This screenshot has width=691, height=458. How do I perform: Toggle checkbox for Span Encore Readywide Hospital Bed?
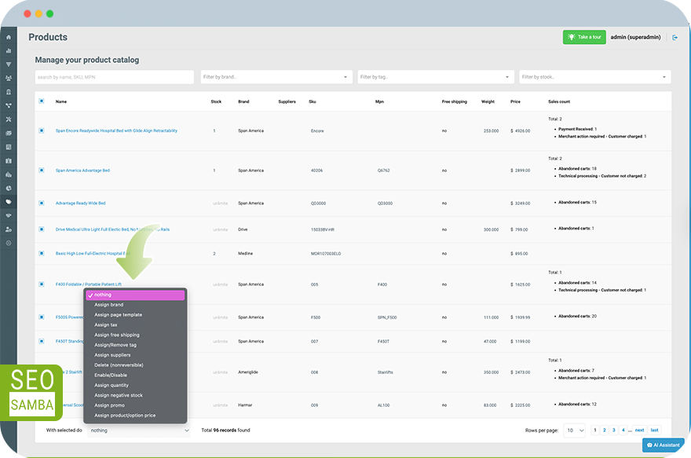pyautogui.click(x=42, y=130)
